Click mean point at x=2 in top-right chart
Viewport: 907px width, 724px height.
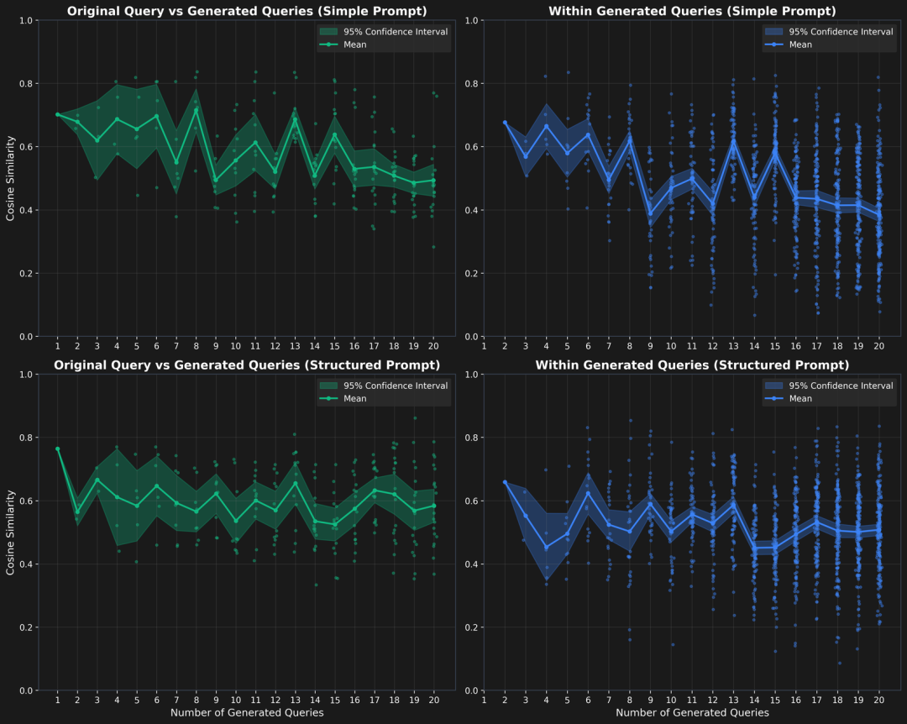pos(505,123)
